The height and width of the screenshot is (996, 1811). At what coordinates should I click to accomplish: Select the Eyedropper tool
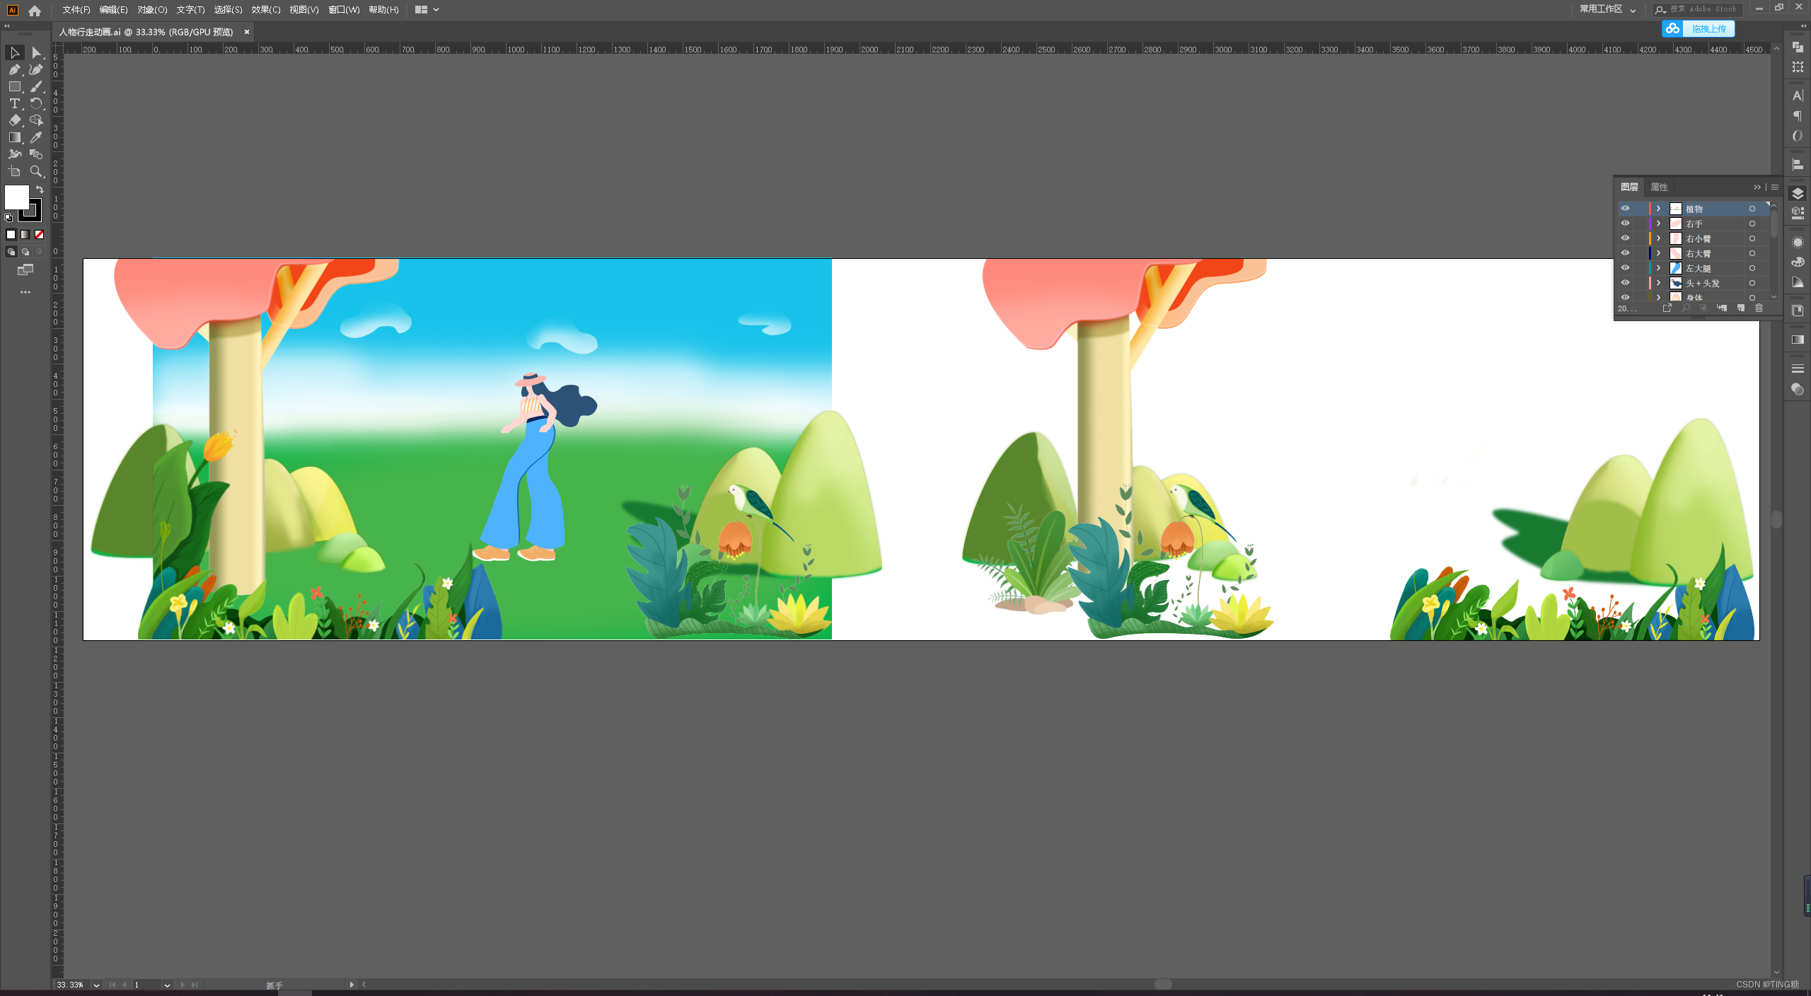(36, 137)
